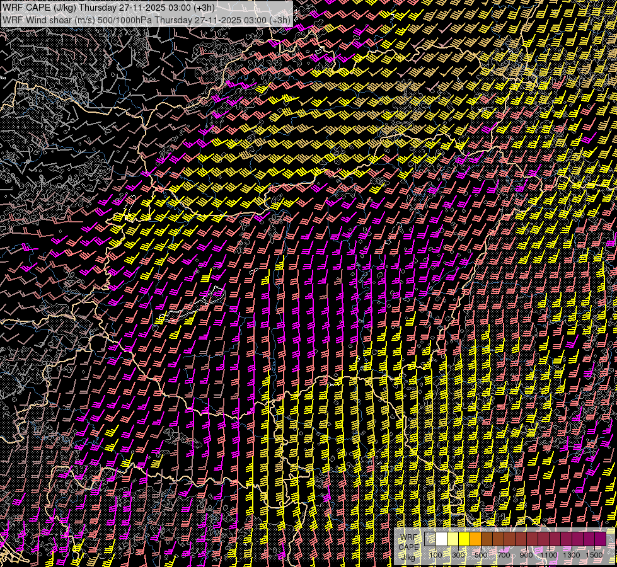
Task: Click the date 27-11-2025 in the Wind shear line
Action: pos(217,20)
